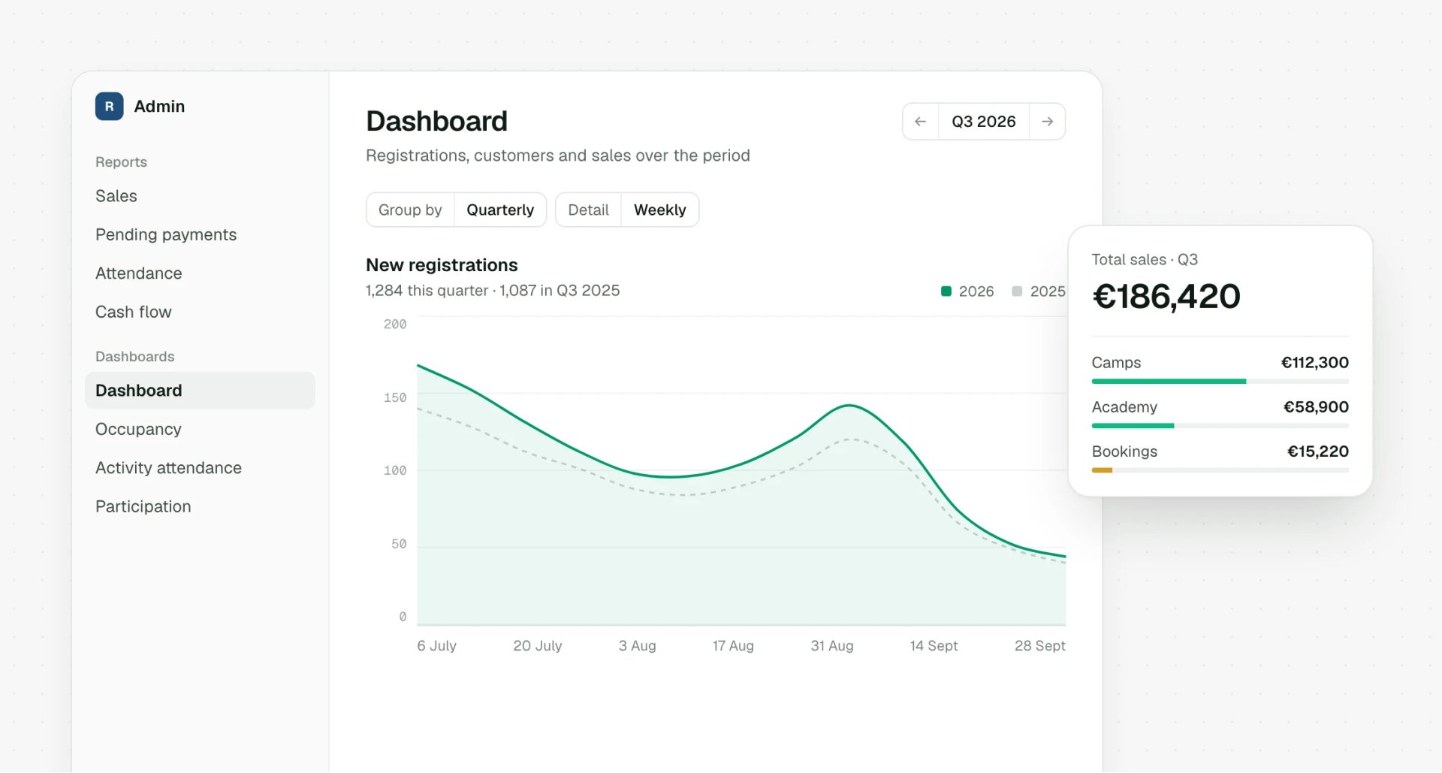Click the Registrations, customers and sales subtitle
This screenshot has width=1442, height=773.
pos(558,156)
